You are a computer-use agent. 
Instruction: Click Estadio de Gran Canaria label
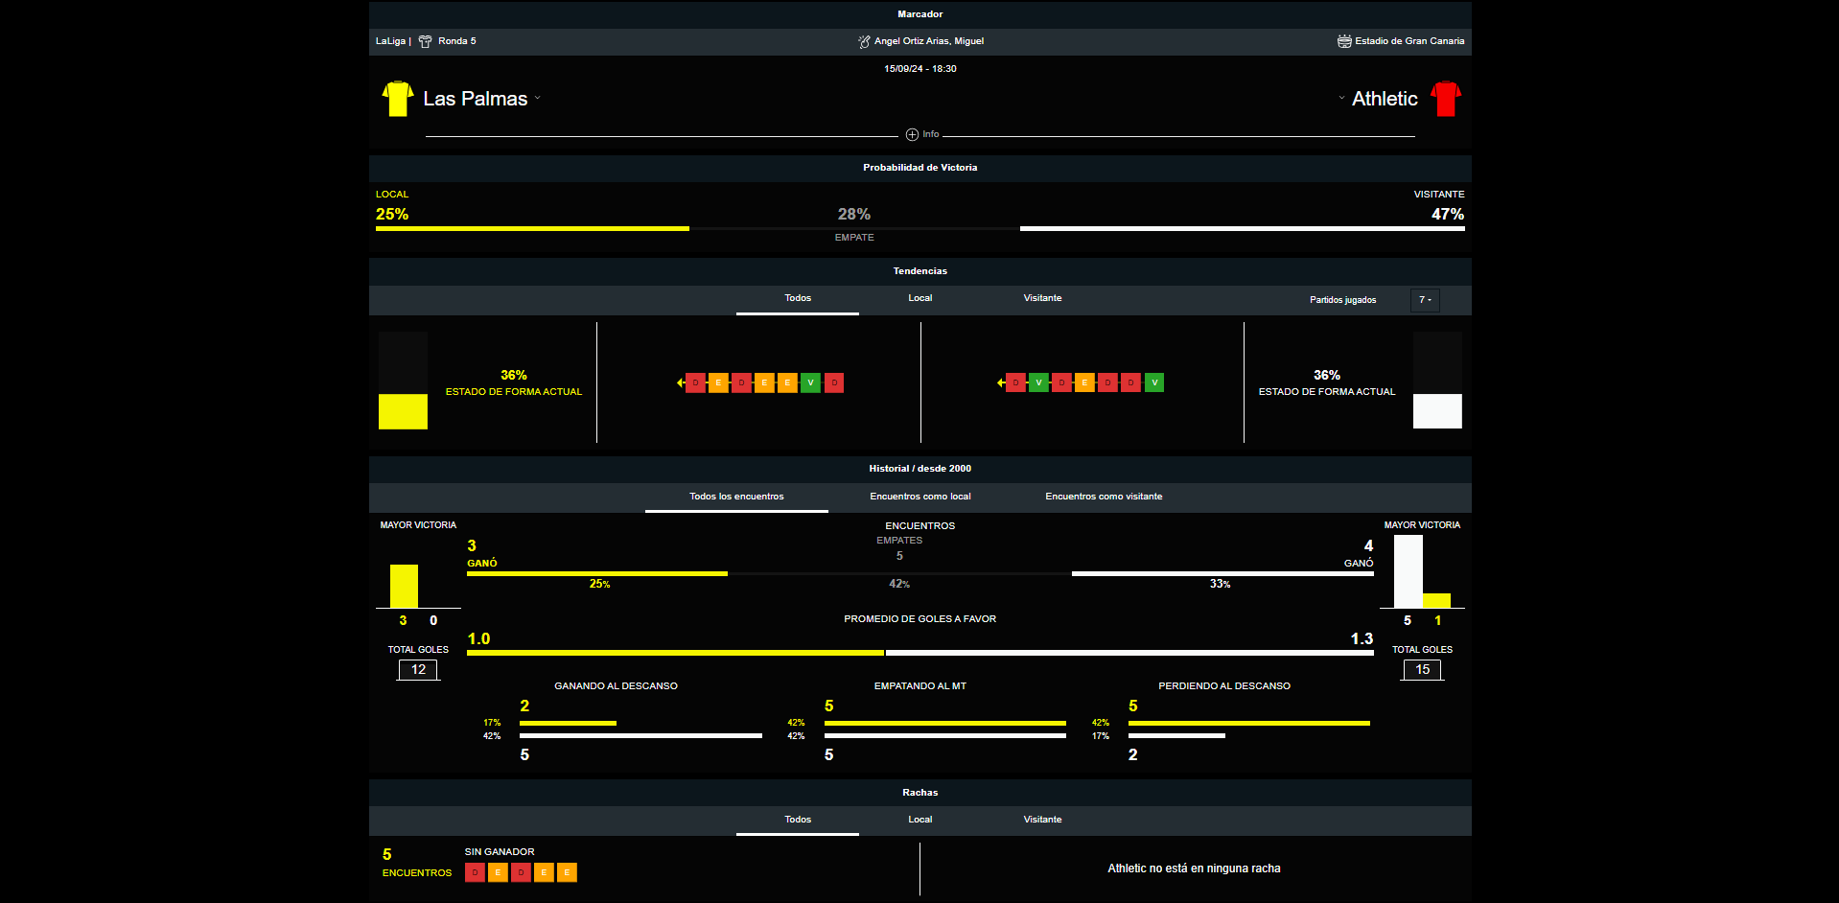point(1409,41)
